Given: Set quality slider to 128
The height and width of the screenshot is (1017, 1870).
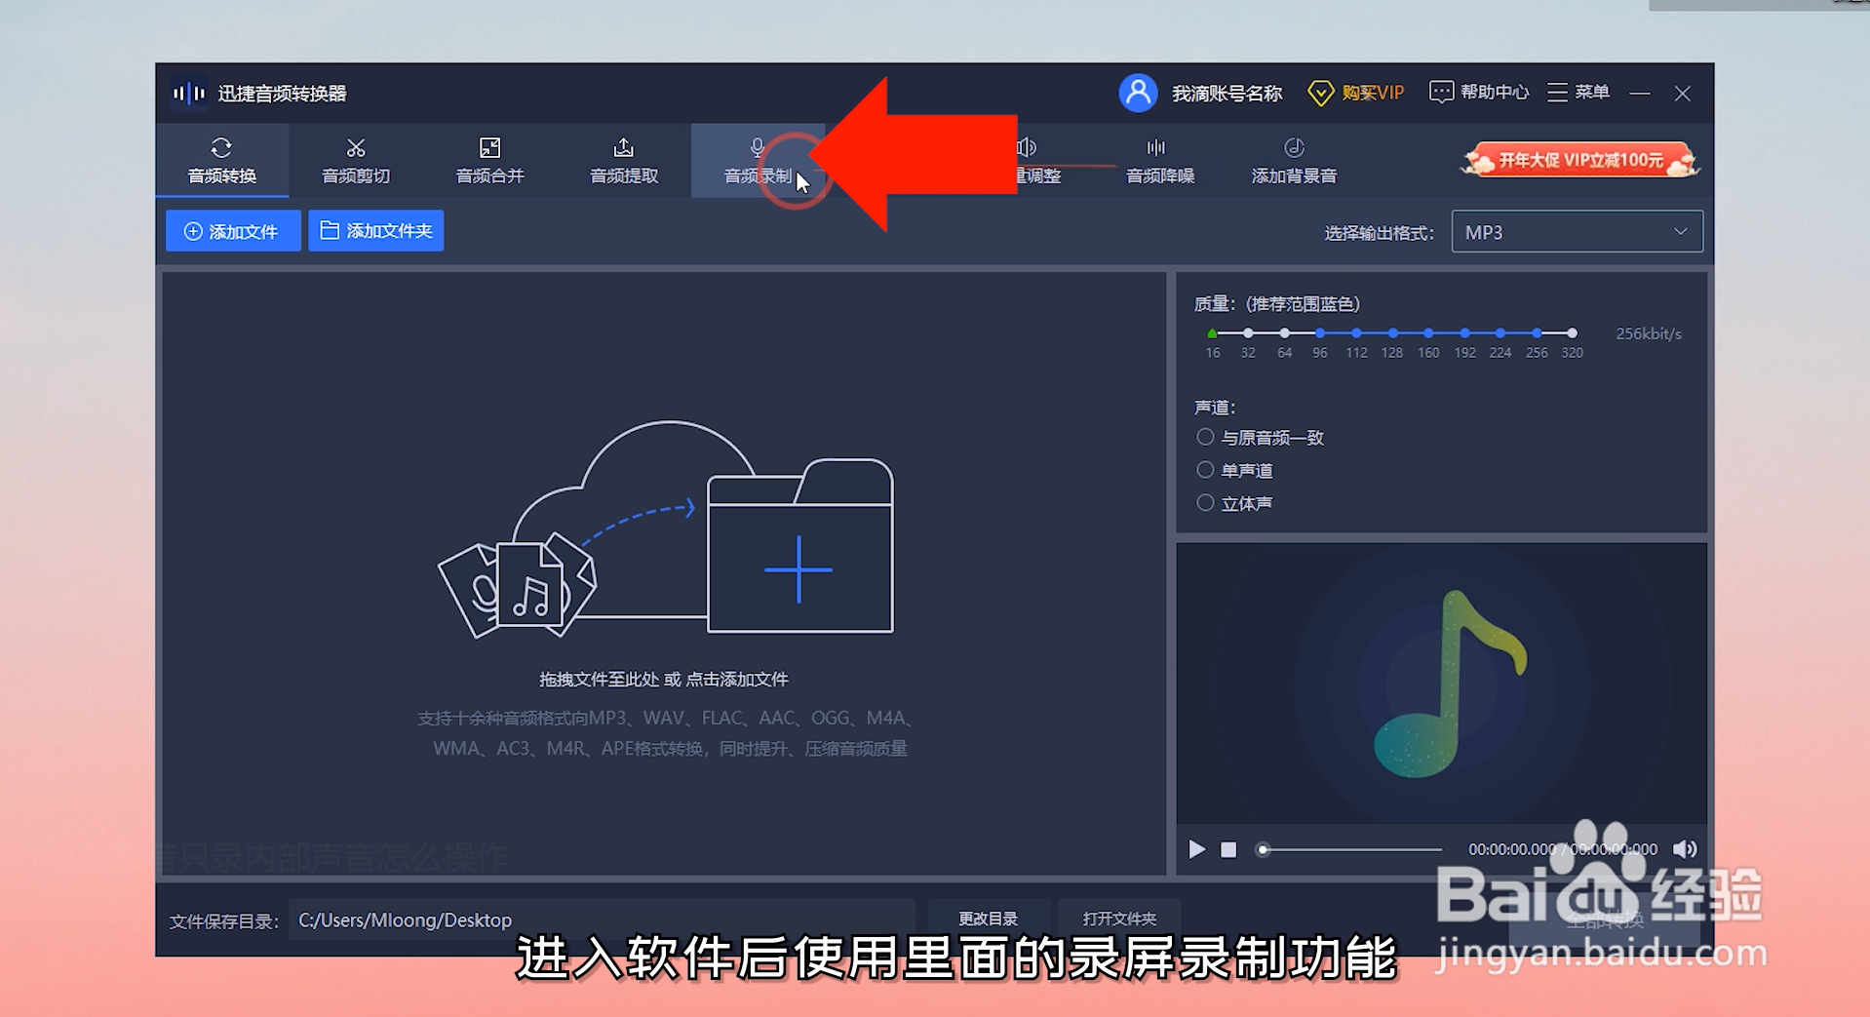Looking at the screenshot, I should [x=1392, y=333].
